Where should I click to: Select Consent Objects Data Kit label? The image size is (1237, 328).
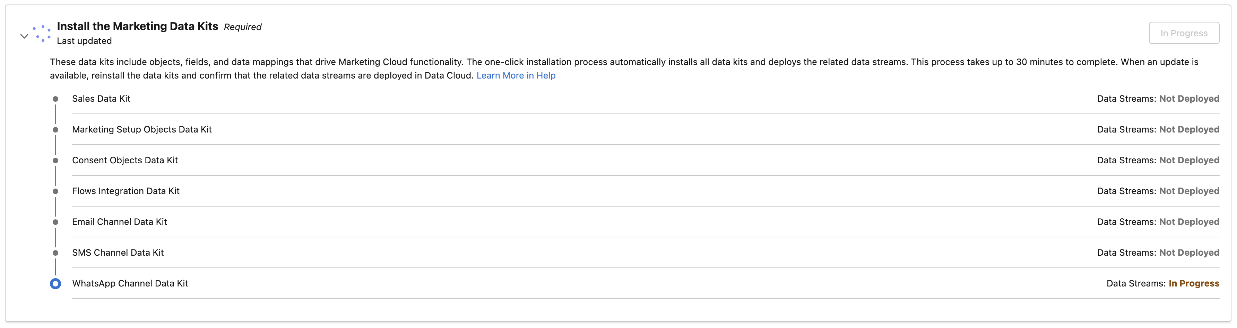(x=125, y=160)
